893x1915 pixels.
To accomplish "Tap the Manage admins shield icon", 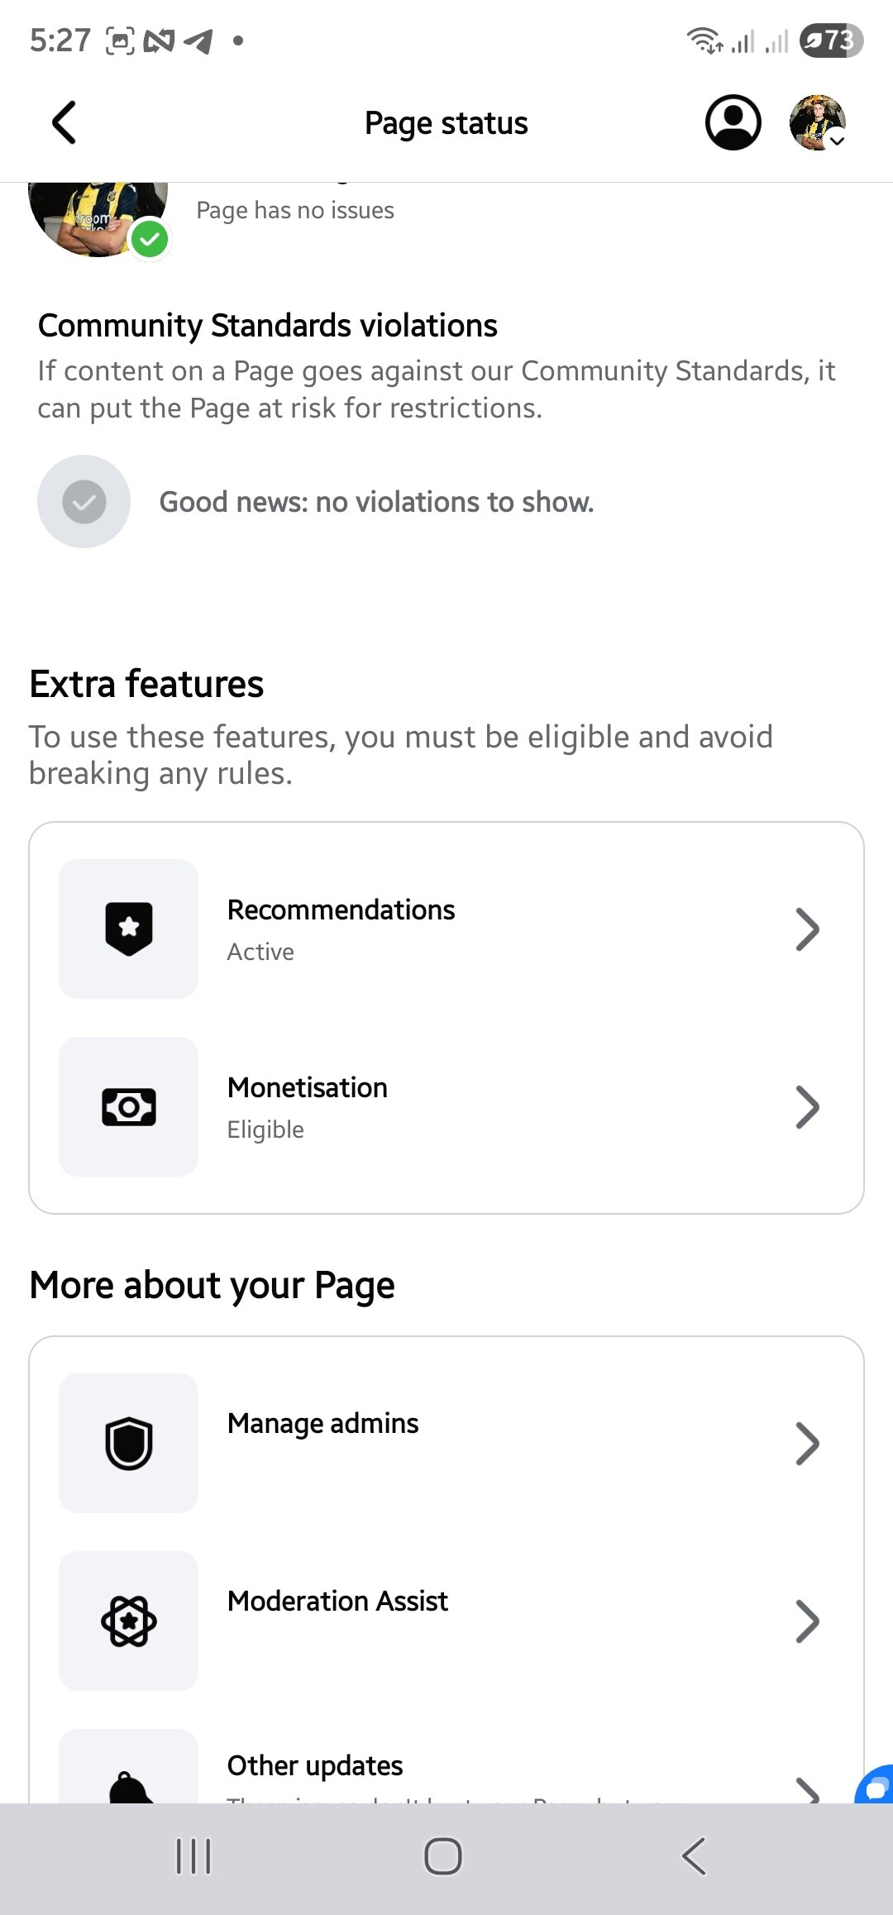I will point(129,1443).
